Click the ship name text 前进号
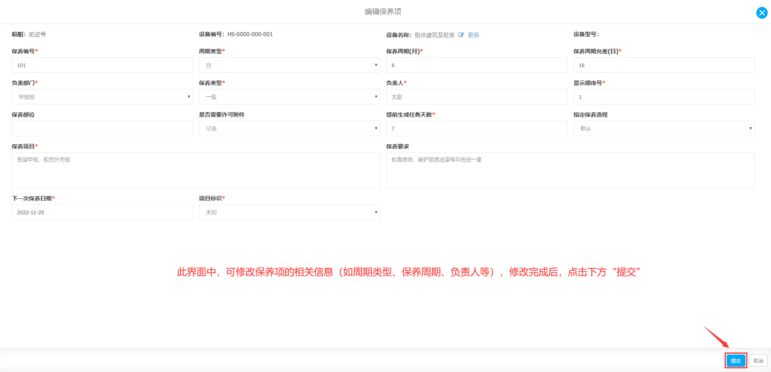The height and width of the screenshot is (372, 771). pyautogui.click(x=37, y=35)
